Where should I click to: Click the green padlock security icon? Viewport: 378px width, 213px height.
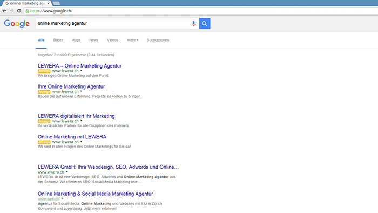click(x=27, y=11)
